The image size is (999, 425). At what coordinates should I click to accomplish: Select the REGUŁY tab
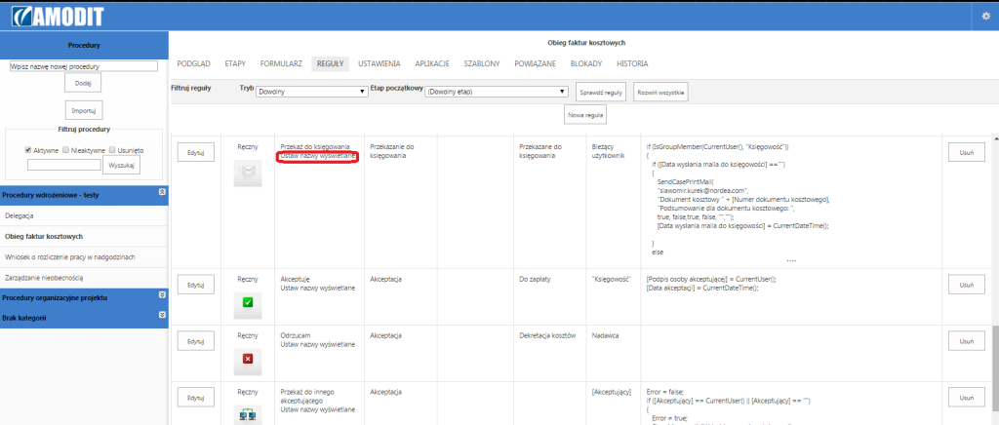click(x=330, y=63)
